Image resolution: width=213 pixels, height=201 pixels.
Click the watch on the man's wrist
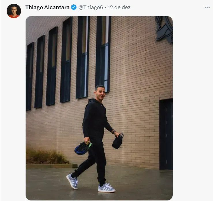pyautogui.click(x=114, y=132)
